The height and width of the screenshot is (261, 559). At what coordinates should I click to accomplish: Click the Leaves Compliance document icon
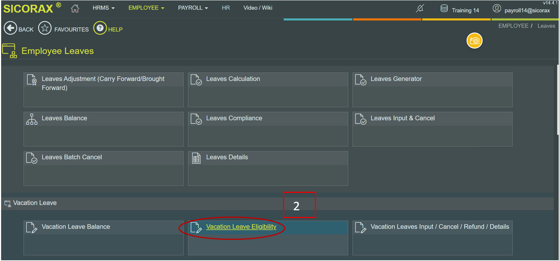pos(196,119)
